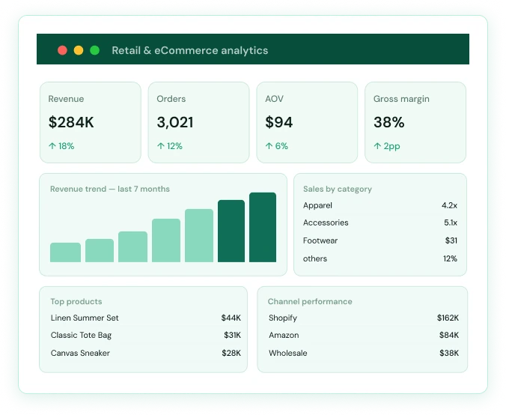Click the AOV up-arrow 6% indicator
The image size is (506, 415).
(276, 146)
